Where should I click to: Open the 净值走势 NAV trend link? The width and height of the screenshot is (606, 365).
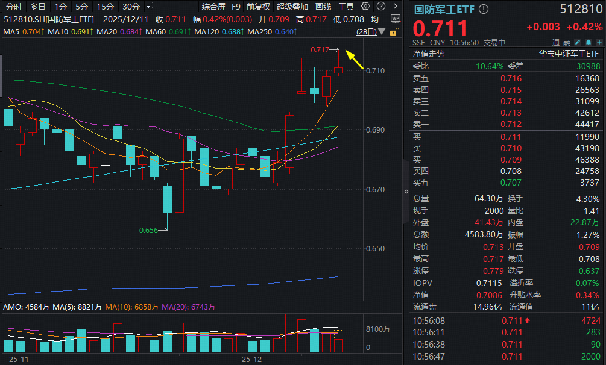click(428, 54)
